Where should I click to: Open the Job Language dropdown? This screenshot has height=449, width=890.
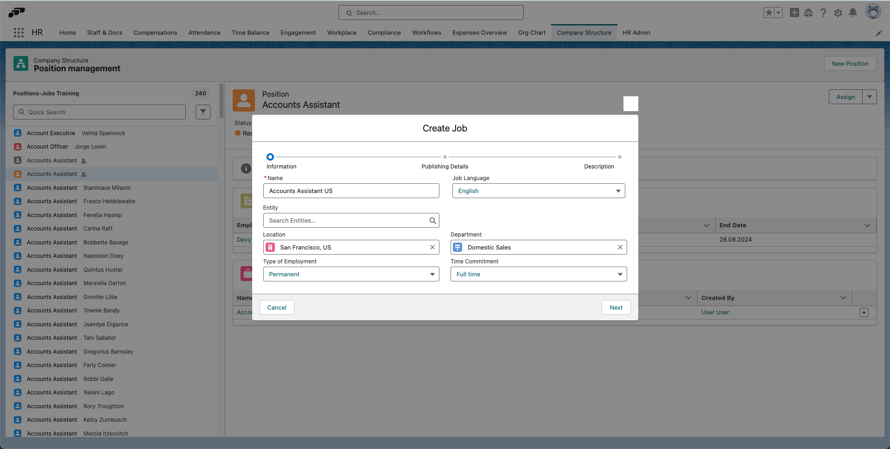(617, 190)
